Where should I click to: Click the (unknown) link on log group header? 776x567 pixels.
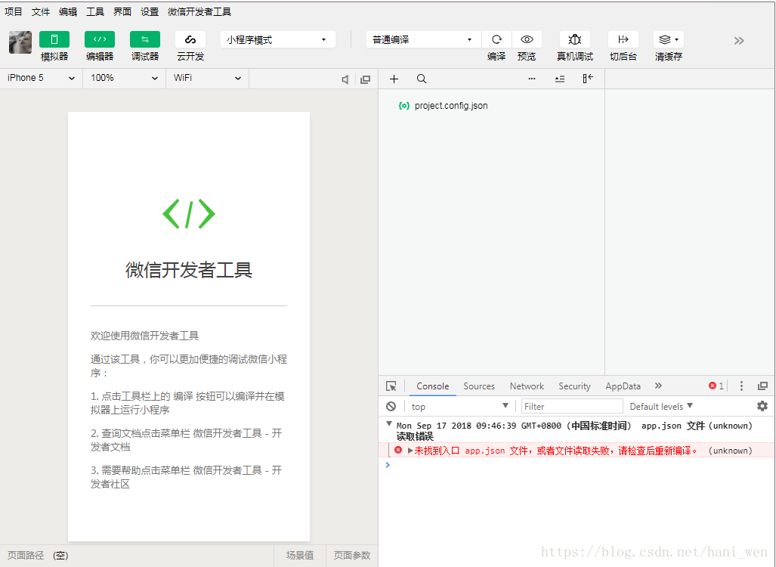(x=730, y=426)
